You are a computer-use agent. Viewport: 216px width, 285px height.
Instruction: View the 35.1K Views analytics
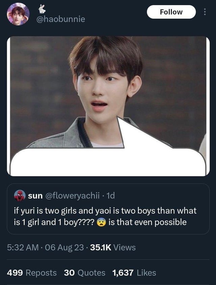[113, 247]
